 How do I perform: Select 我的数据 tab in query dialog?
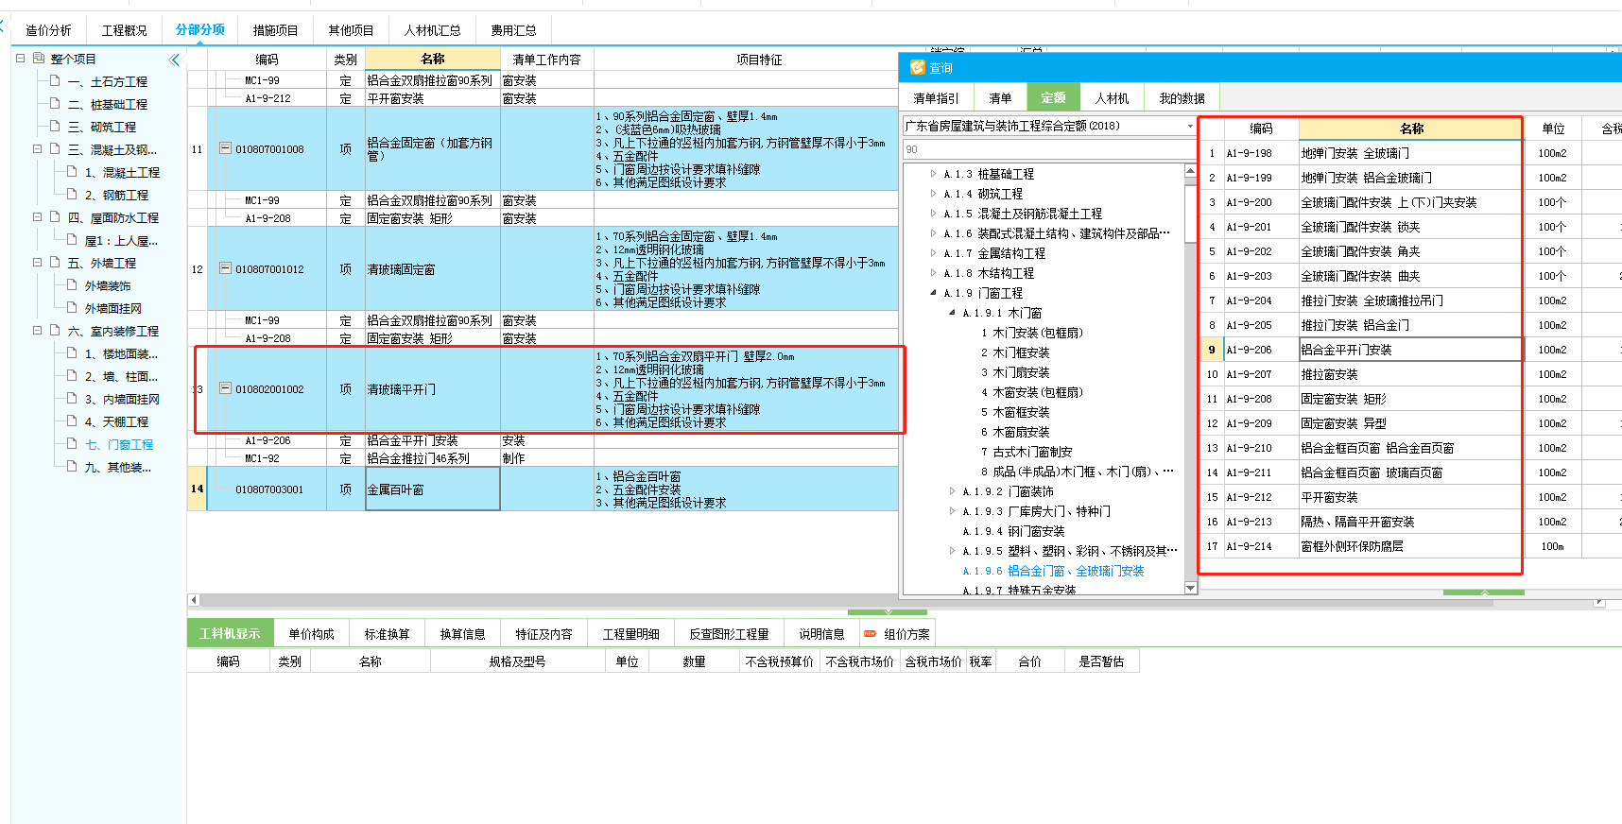pyautogui.click(x=1182, y=98)
